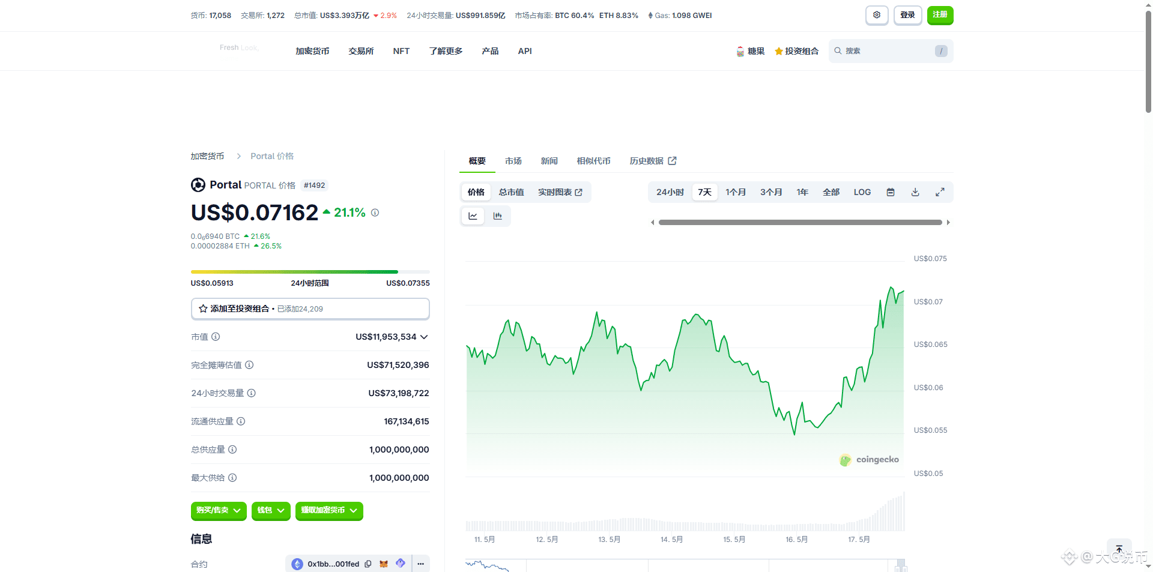Show 24-hour trading volume info icon
1153x572 pixels.
pos(252,393)
